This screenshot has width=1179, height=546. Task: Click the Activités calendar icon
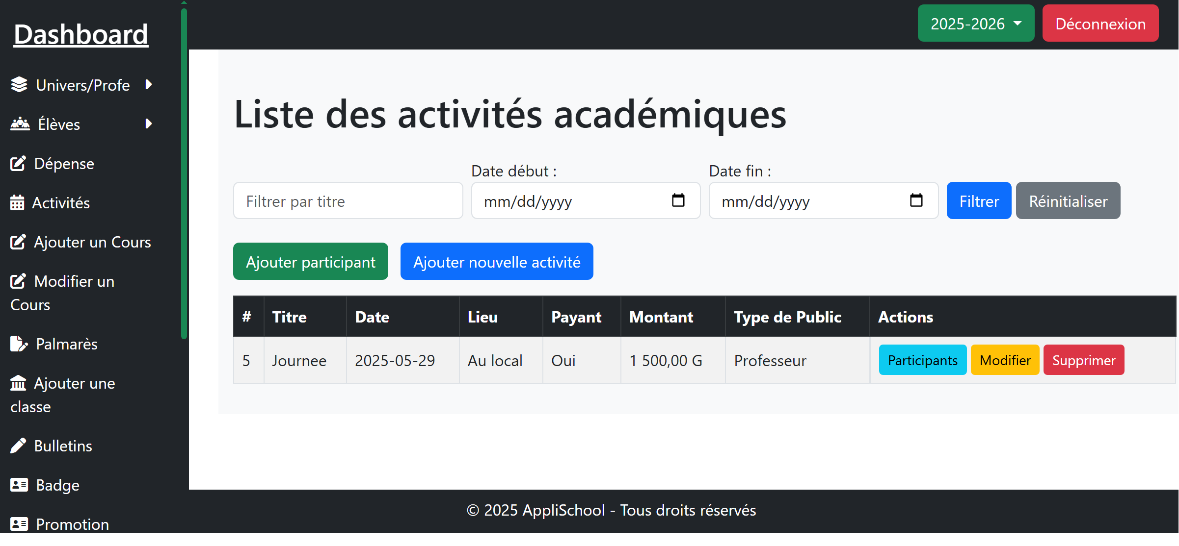pos(17,202)
